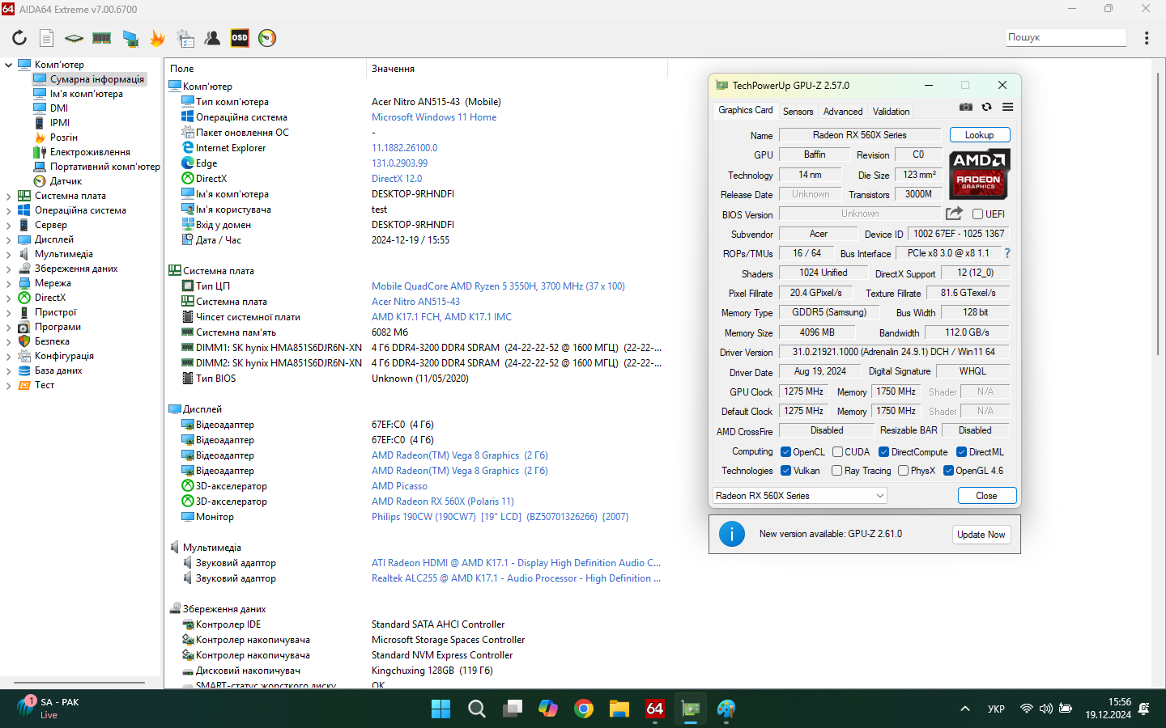Image resolution: width=1166 pixels, height=728 pixels.
Task: Click the BIOS export share icon
Action: [x=954, y=214]
